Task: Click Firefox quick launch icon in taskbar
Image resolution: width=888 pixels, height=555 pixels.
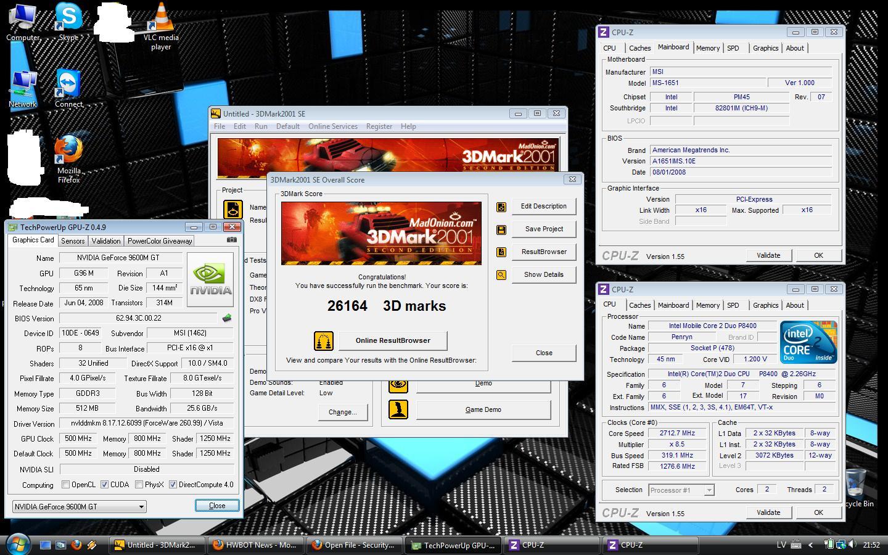Action: coord(76,545)
